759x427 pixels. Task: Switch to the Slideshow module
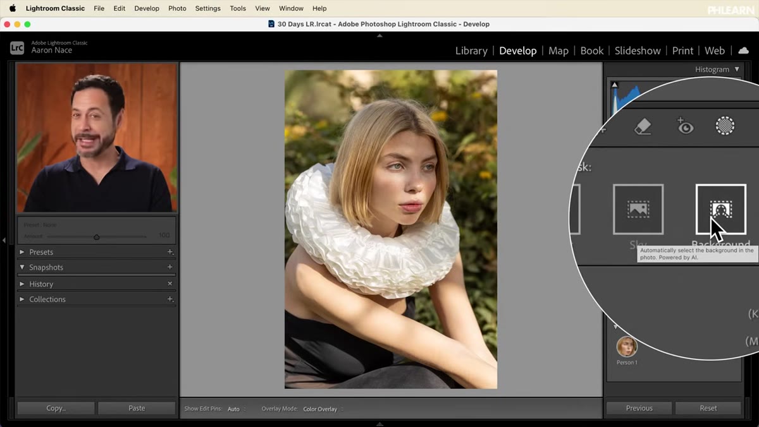pos(638,51)
